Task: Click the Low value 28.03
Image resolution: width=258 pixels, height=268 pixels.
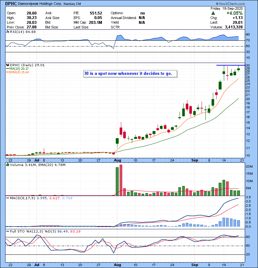Action: [x=32, y=22]
